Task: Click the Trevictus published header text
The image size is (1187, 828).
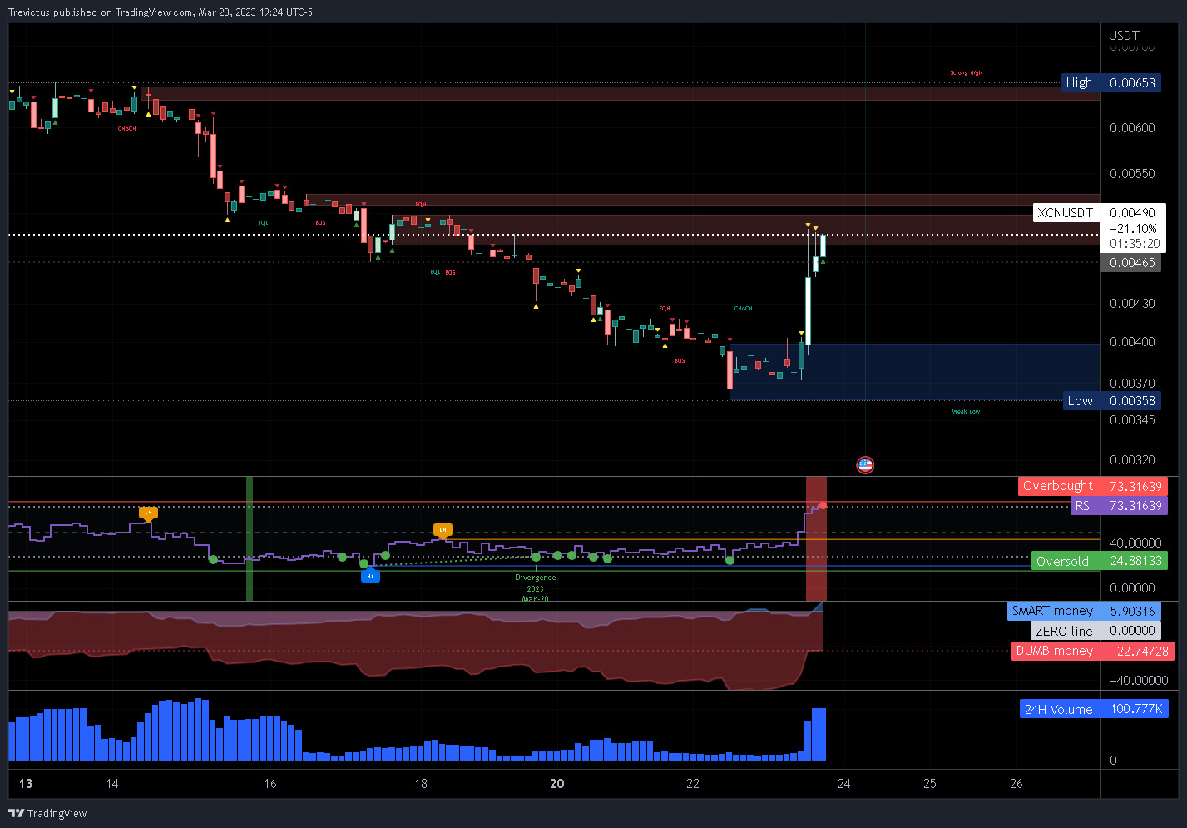Action: (x=161, y=12)
